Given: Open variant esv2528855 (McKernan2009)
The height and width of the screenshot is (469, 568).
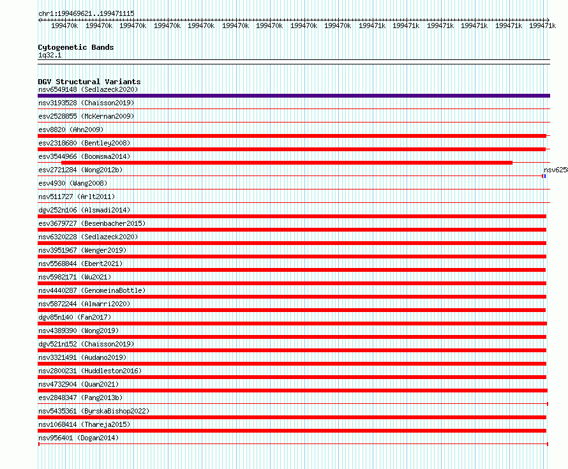Looking at the screenshot, I should (x=86, y=116).
